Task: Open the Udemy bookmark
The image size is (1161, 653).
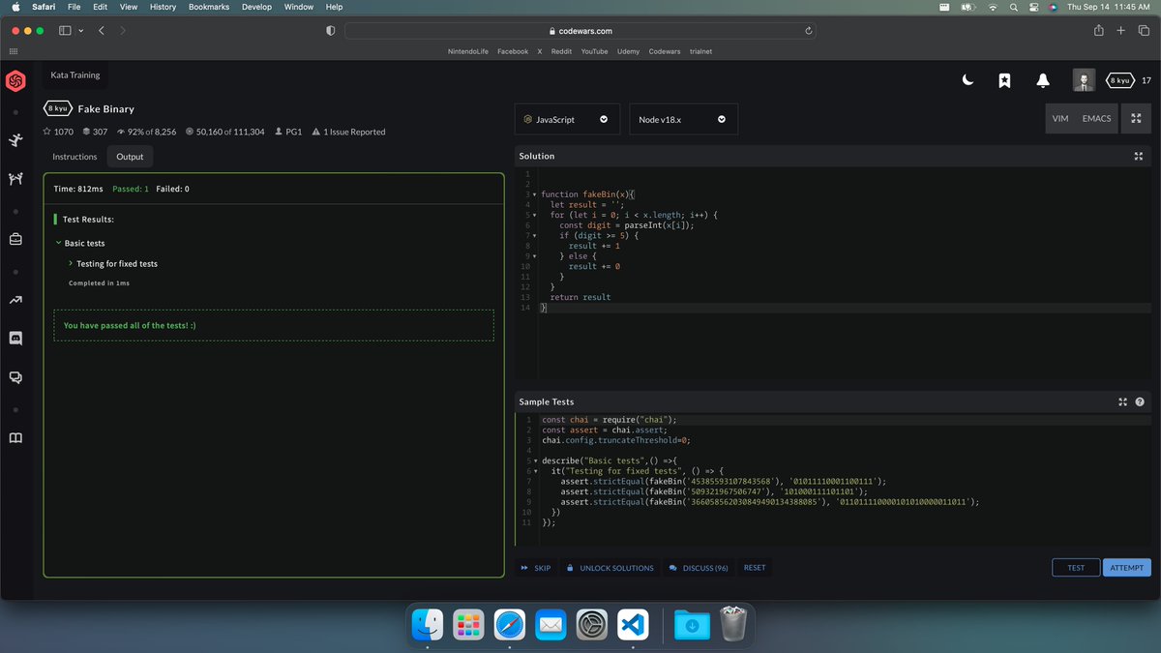Action: (x=628, y=51)
